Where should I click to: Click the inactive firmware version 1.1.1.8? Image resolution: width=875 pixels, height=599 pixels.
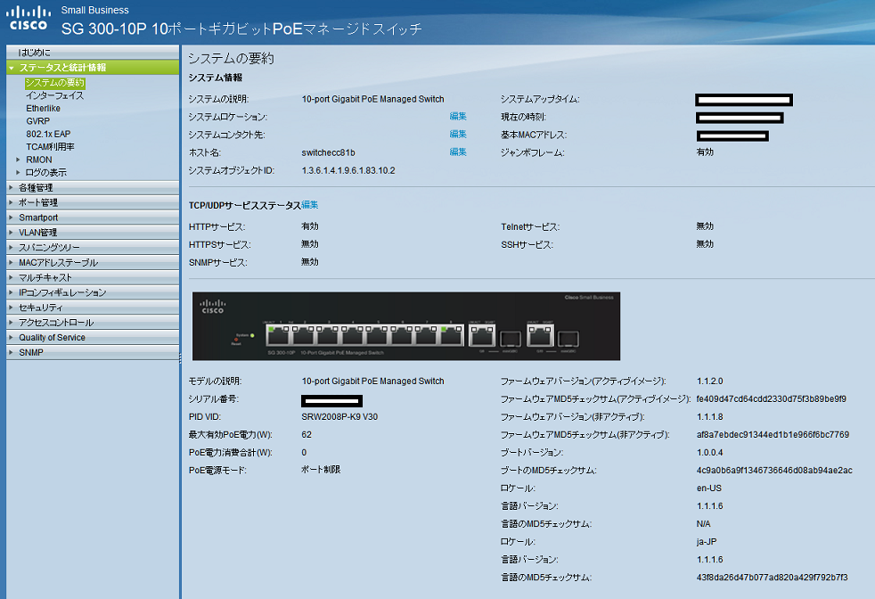click(709, 416)
